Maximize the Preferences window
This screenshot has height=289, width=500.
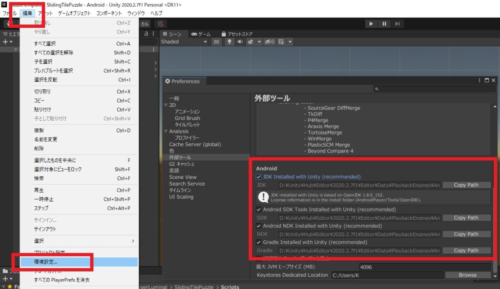point(487,80)
